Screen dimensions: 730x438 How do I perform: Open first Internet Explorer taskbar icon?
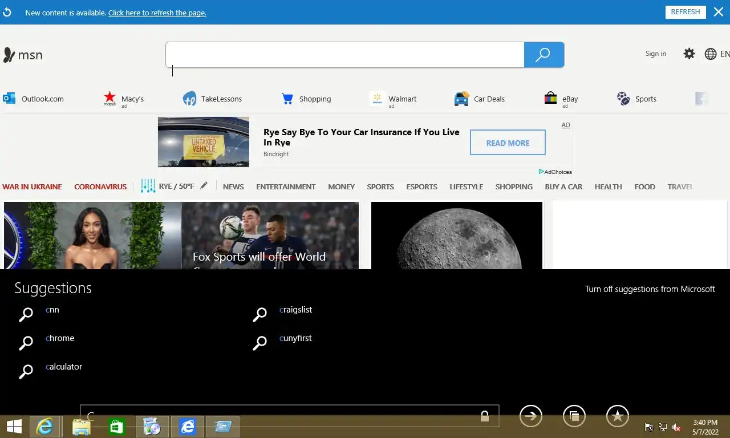44,427
